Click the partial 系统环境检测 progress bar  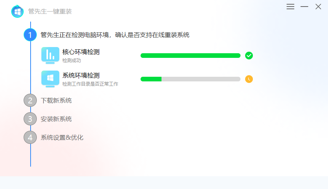point(191,79)
